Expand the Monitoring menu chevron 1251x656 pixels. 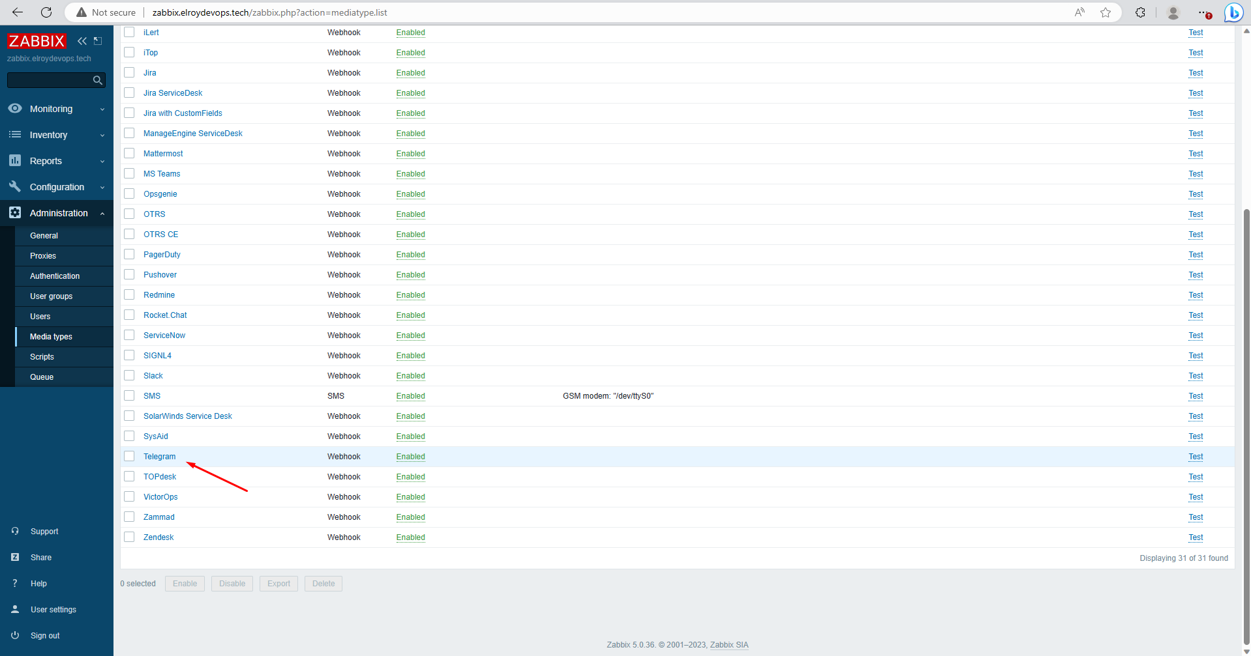[x=102, y=109]
